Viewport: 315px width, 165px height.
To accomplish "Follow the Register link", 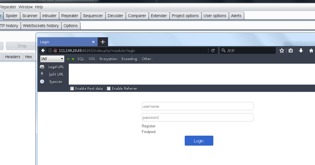I will tap(149, 126).
